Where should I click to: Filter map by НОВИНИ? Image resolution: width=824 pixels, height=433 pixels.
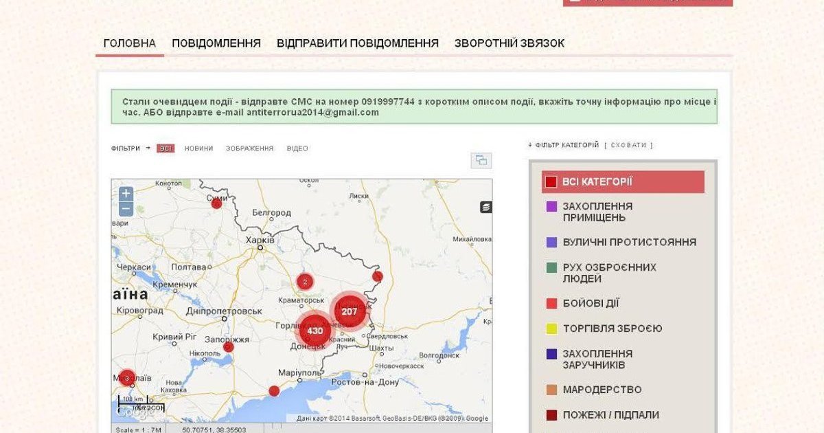coord(198,148)
